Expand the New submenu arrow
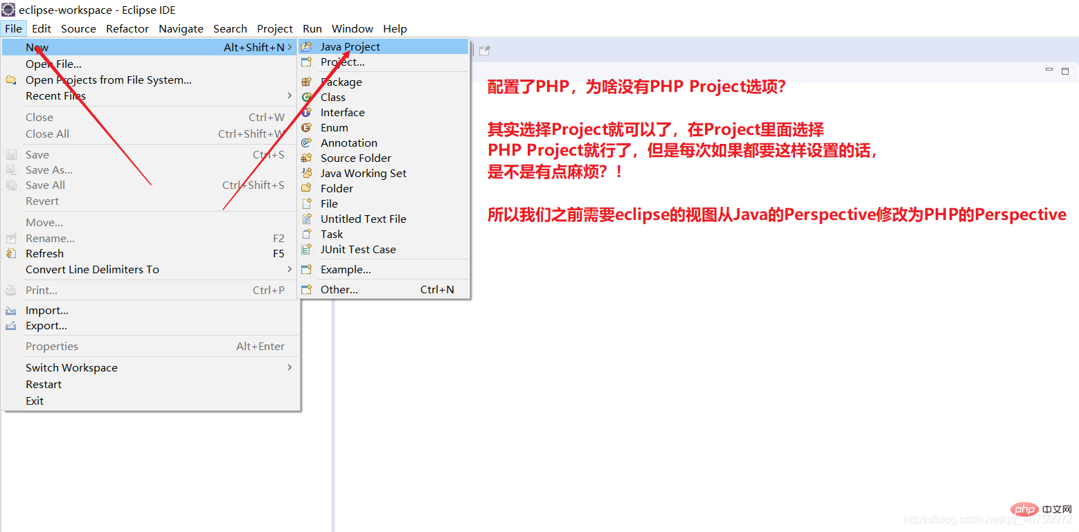The image size is (1079, 532). (289, 47)
